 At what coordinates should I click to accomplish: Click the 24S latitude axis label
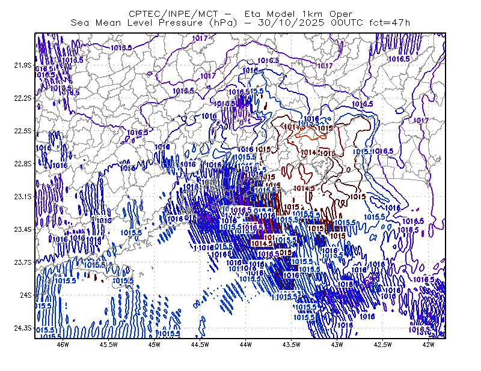(x=26, y=295)
